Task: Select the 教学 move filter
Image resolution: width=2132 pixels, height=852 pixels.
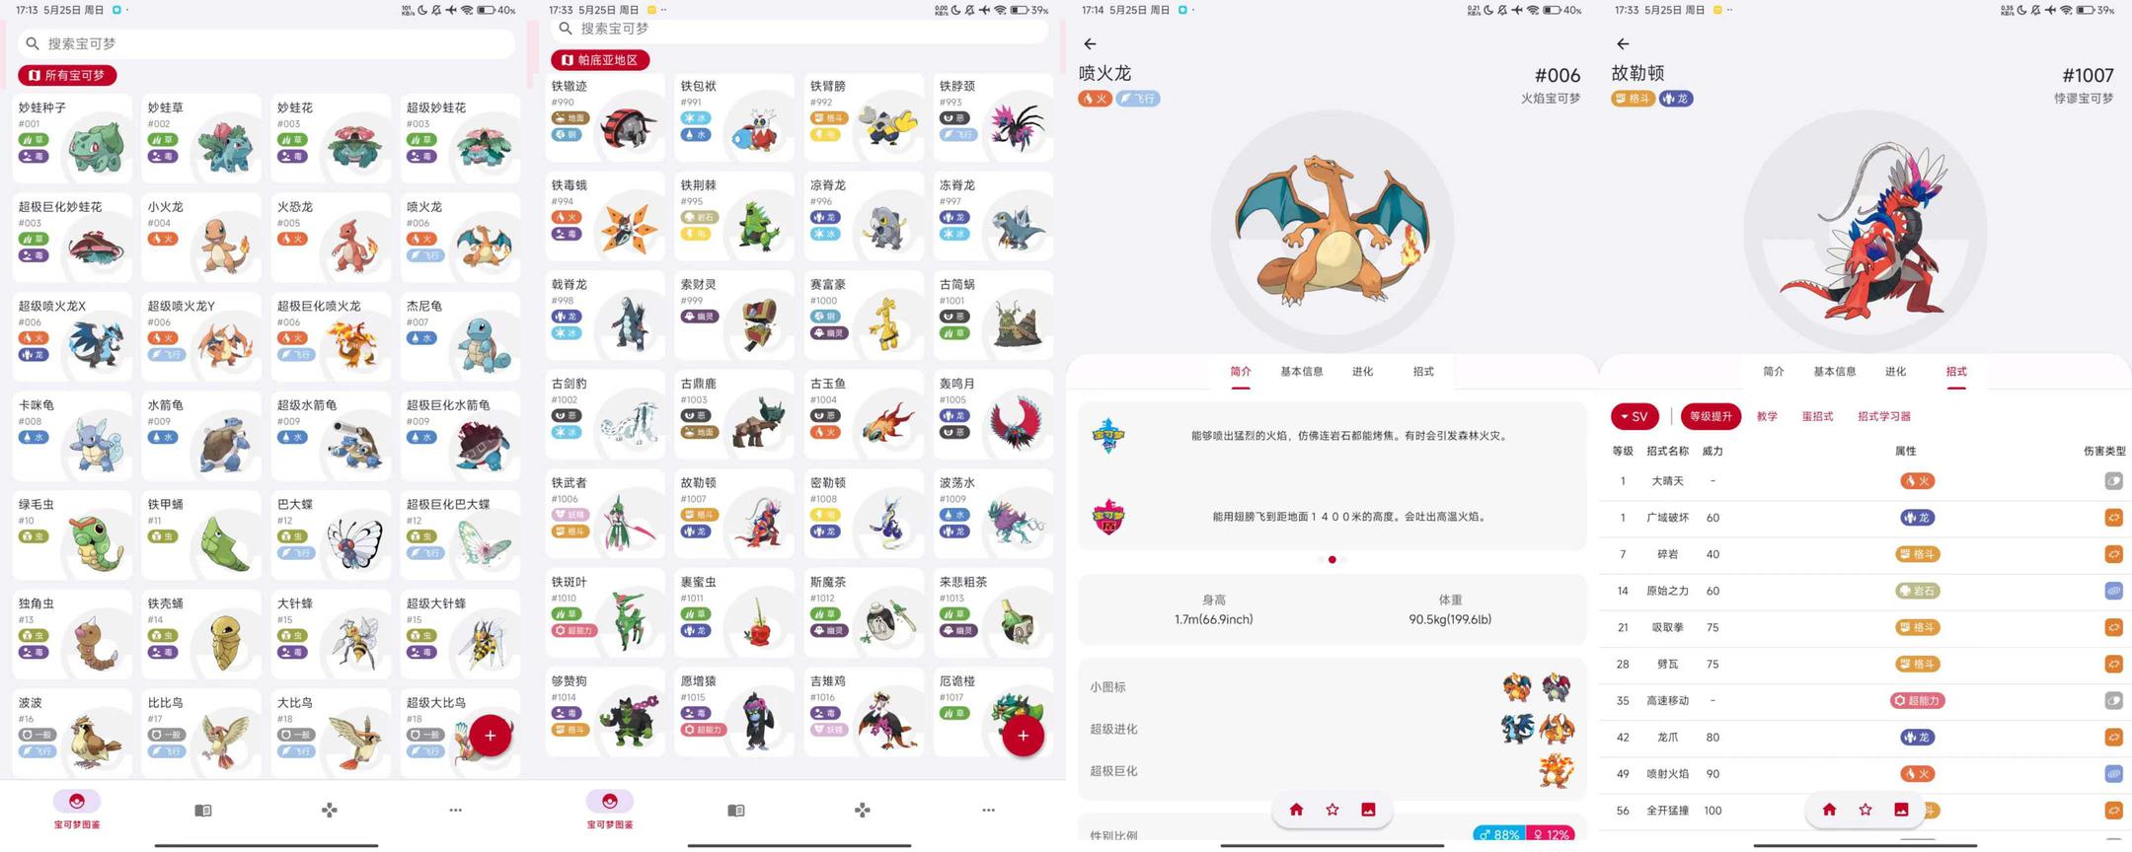Action: point(1767,416)
